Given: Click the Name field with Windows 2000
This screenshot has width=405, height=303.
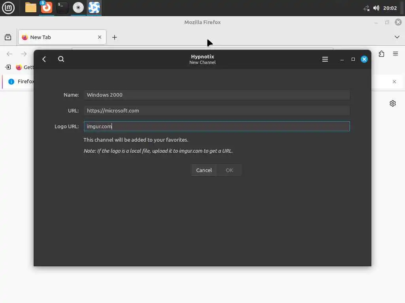Looking at the screenshot, I should (217, 95).
